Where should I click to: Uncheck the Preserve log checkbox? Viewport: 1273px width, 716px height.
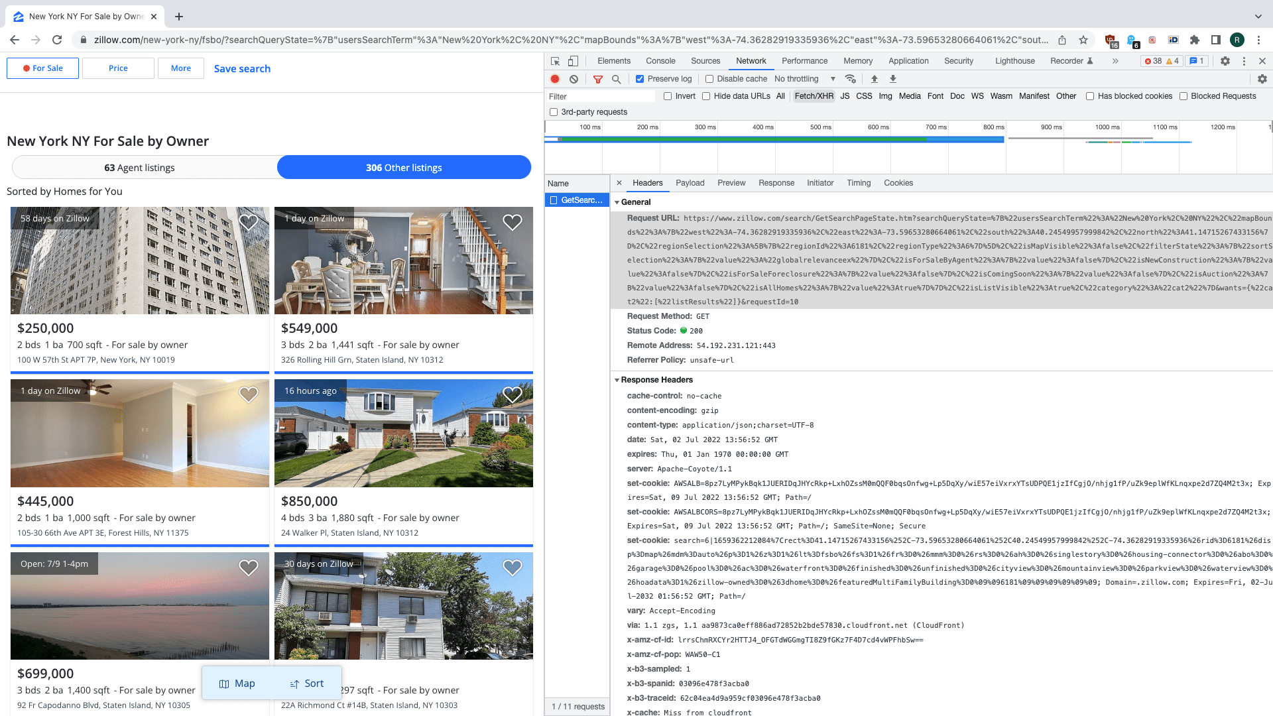[640, 79]
